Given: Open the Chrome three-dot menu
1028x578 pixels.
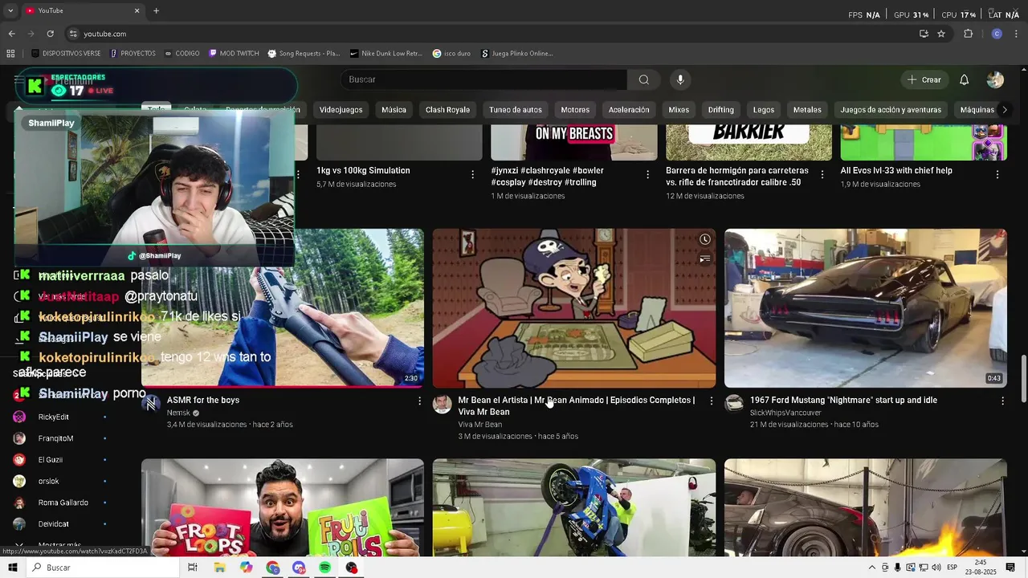Looking at the screenshot, I should click(x=1017, y=34).
